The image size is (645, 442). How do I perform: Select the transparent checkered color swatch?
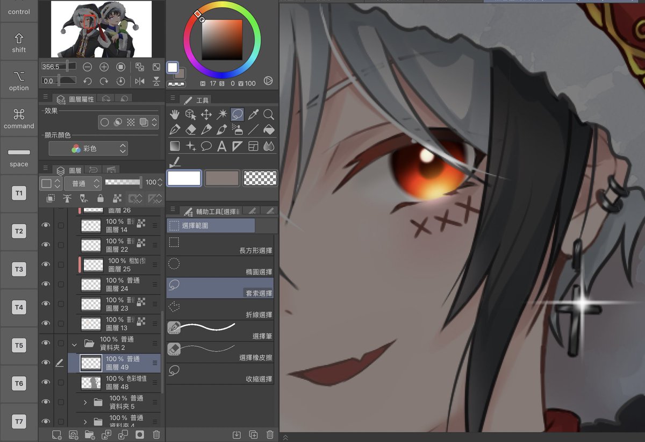(x=260, y=178)
